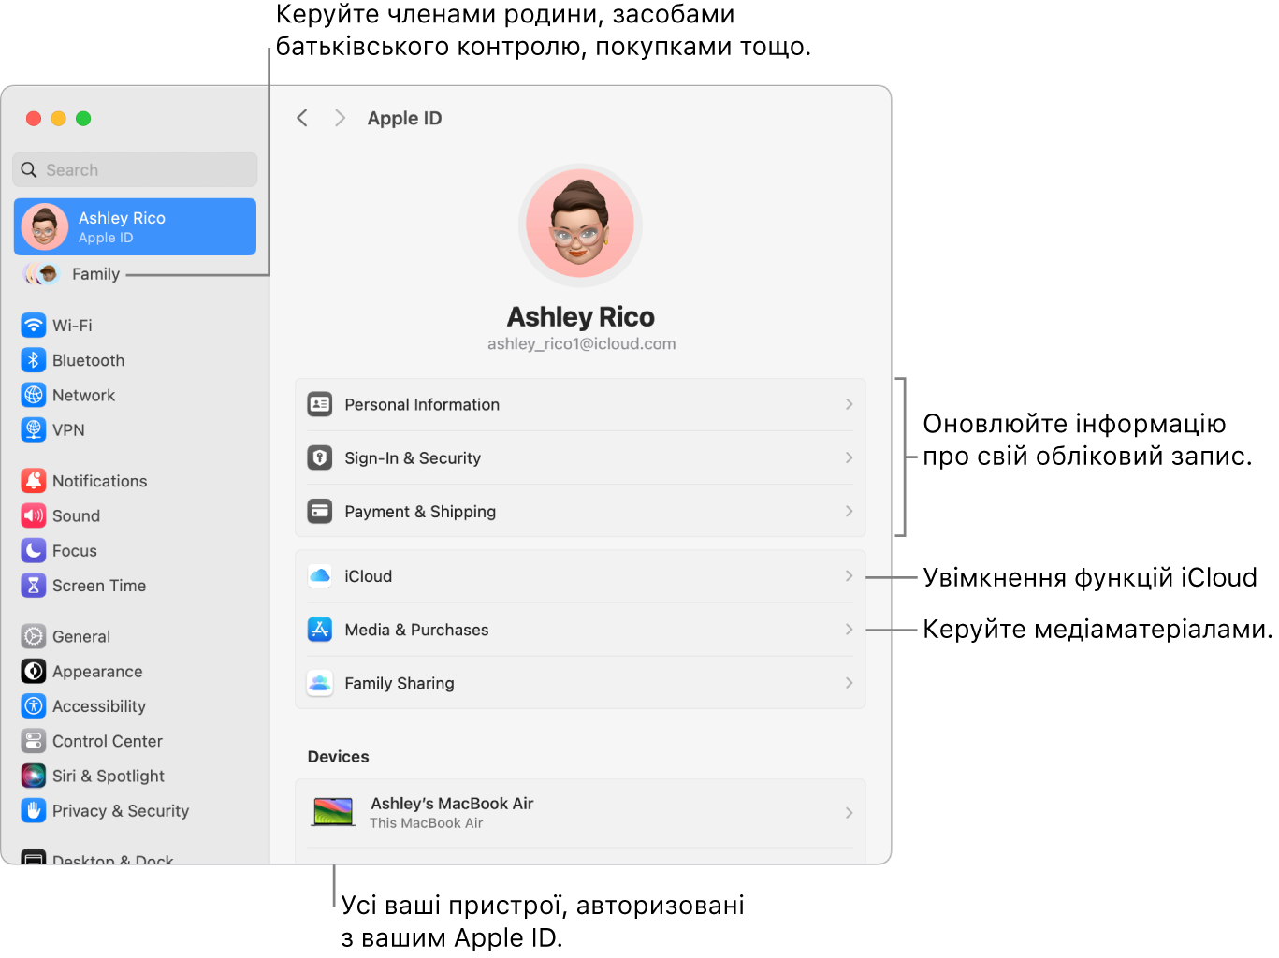The image size is (1279, 958).
Task: Click the Focus label
Action: click(75, 551)
